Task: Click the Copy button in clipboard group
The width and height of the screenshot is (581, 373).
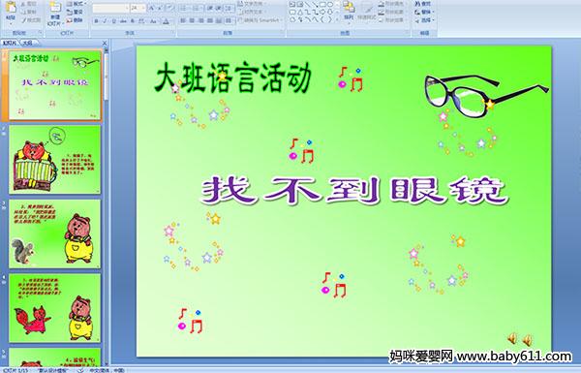Action: tap(29, 12)
